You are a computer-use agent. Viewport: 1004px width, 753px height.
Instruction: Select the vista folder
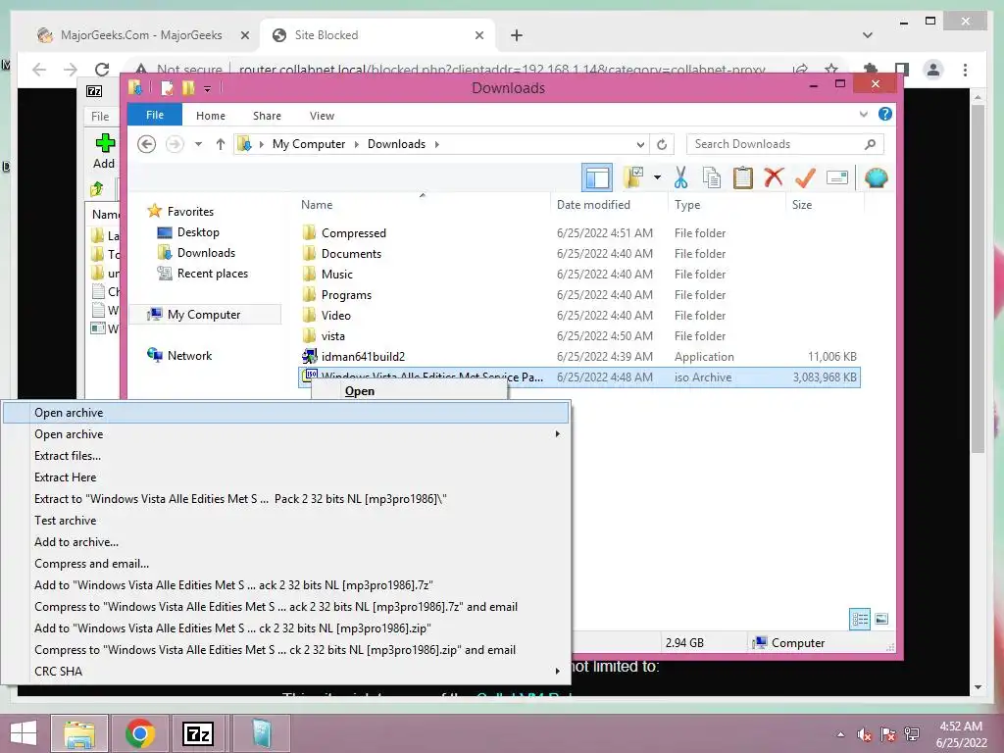click(x=332, y=335)
